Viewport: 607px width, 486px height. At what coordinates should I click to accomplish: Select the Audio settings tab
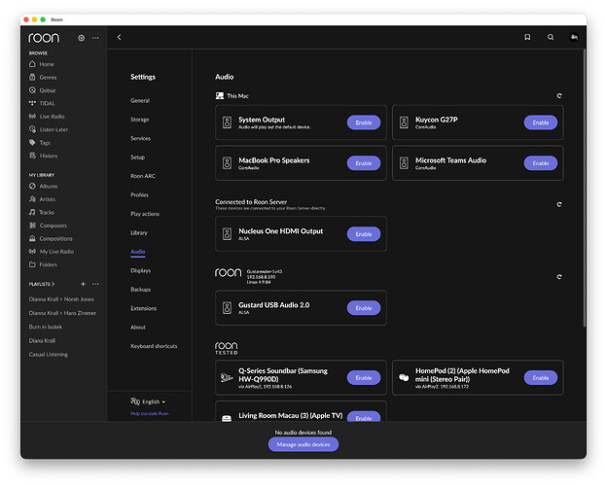[x=138, y=252]
